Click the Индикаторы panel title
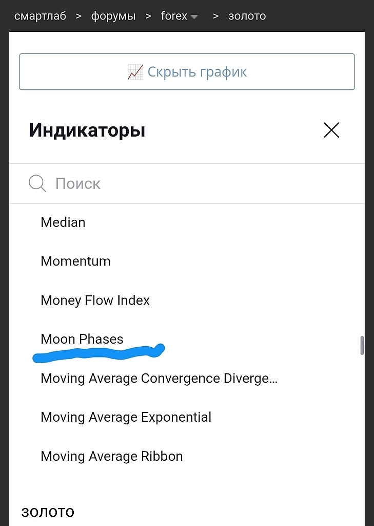Image resolution: width=374 pixels, height=526 pixels. (87, 130)
